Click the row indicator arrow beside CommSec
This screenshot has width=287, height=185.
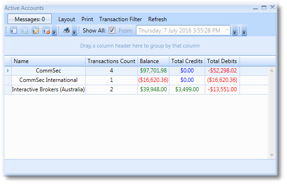click(8, 71)
